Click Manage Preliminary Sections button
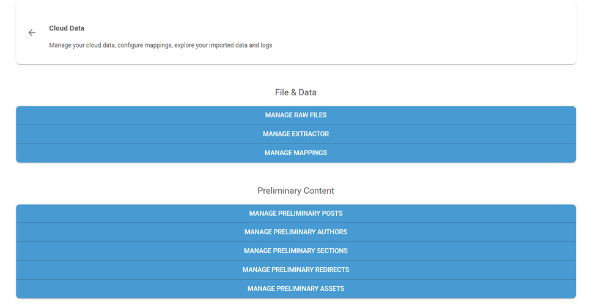This screenshot has height=305, width=599. pos(296,251)
